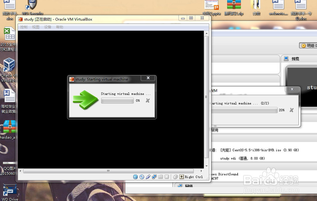The width and height of the screenshot is (317, 201).
Task: Minimize the study VirtualBox VM window
Action: click(183, 18)
